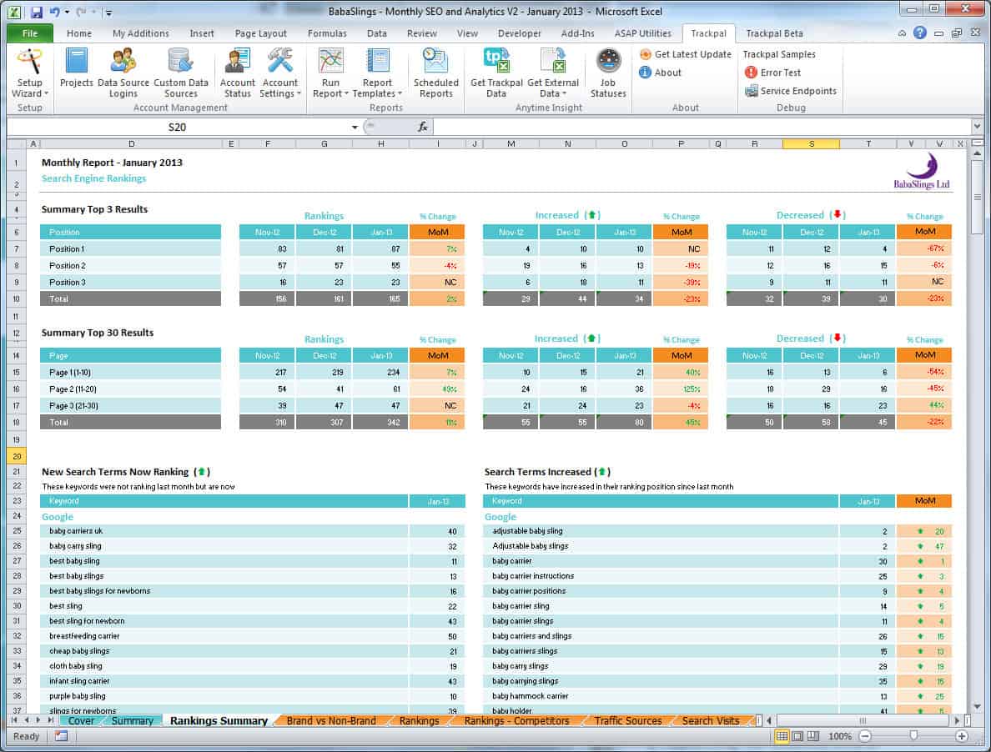Viewport: 991px width, 752px height.
Task: Open the Projects manager icon
Action: [x=76, y=68]
